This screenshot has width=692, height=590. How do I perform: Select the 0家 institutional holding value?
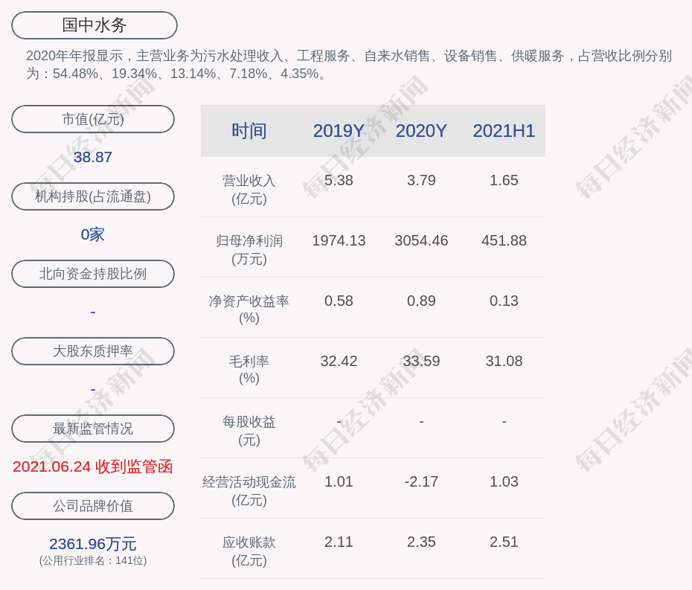(x=93, y=234)
